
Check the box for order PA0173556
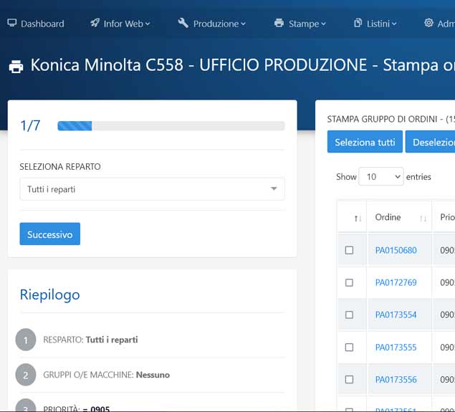click(349, 380)
